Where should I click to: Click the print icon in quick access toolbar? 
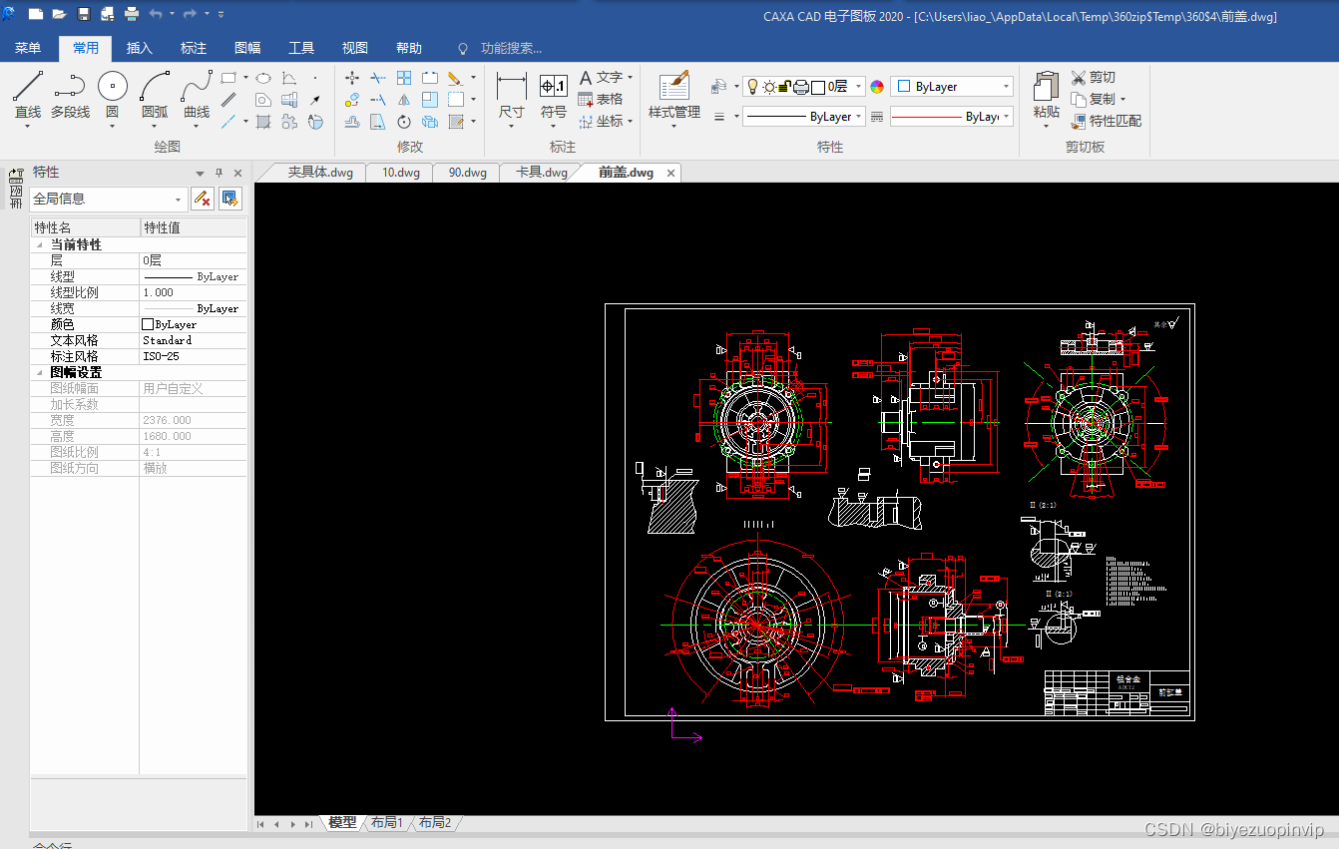[x=132, y=14]
